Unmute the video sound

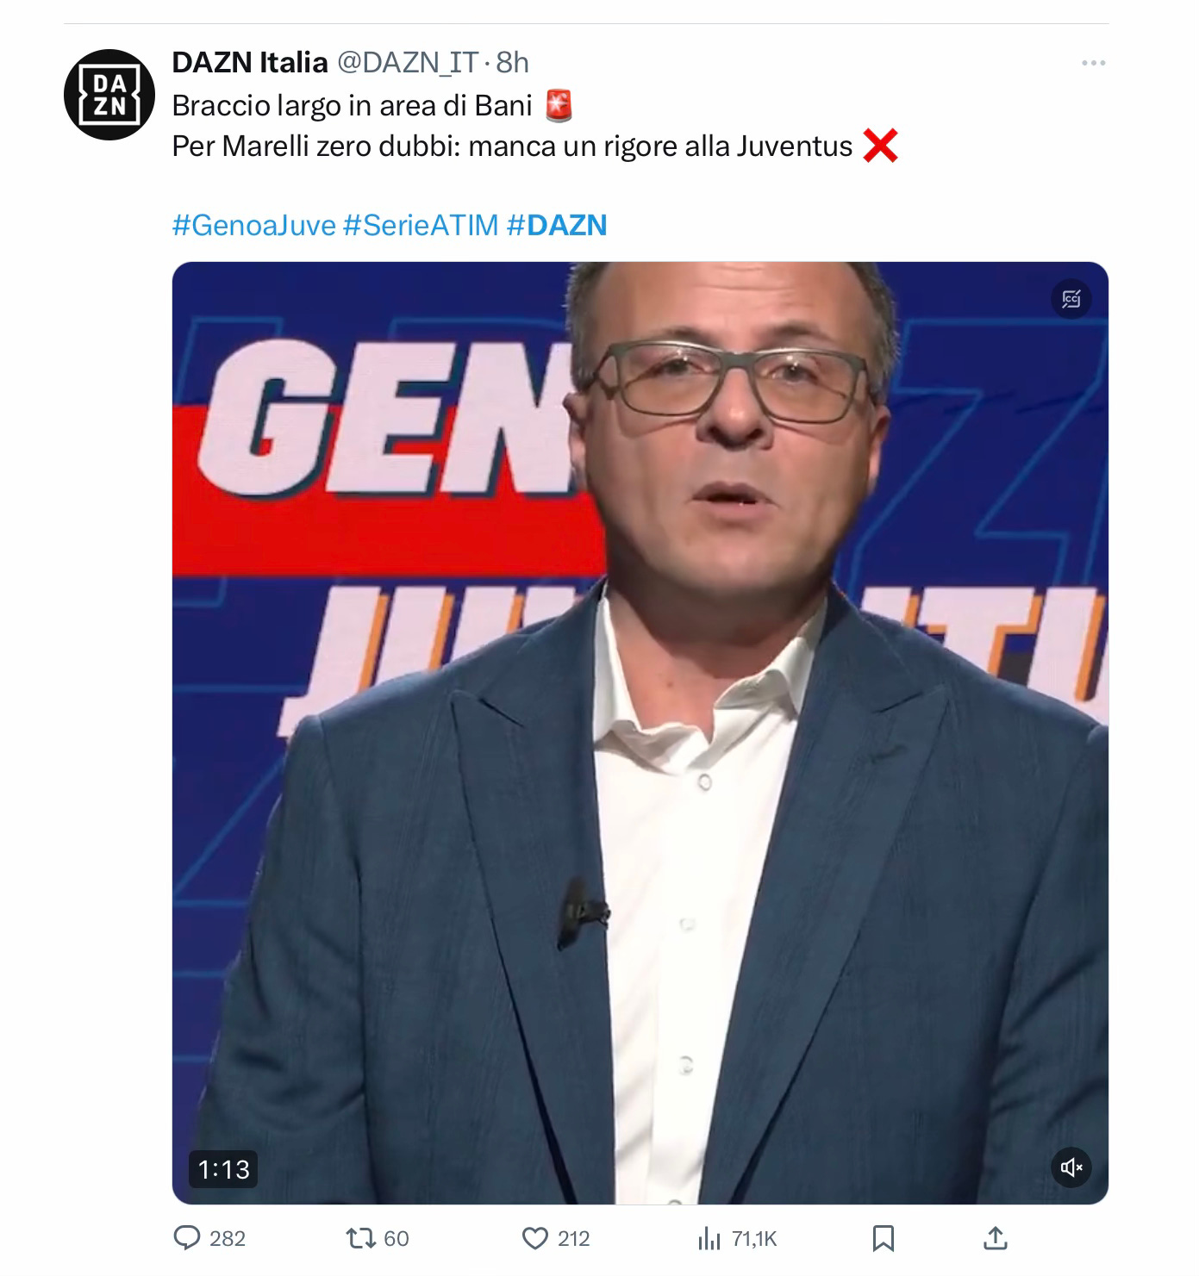pos(1071,1167)
